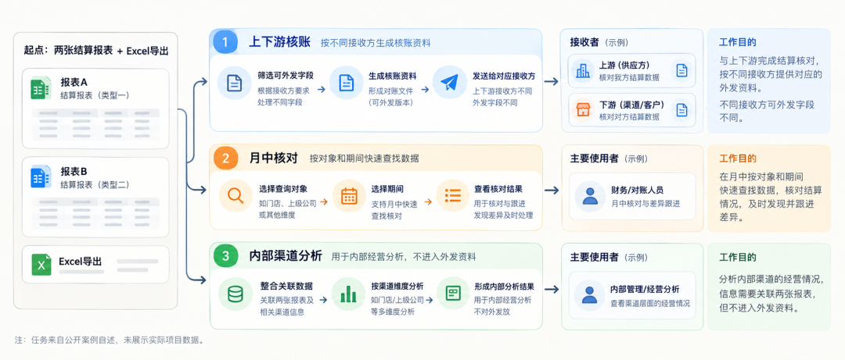Click the green number 3 badge
This screenshot has width=845, height=360.
click(x=226, y=256)
